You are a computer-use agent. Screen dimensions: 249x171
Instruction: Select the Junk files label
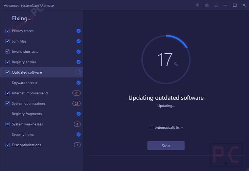pos(19,41)
